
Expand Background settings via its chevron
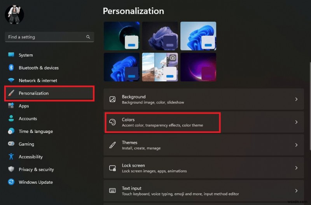pyautogui.click(x=296, y=99)
